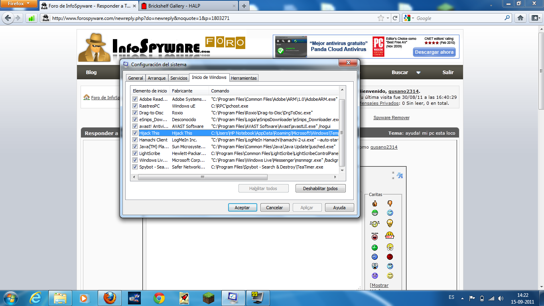Open the Spyware Remover link
The height and width of the screenshot is (306, 544).
click(391, 118)
